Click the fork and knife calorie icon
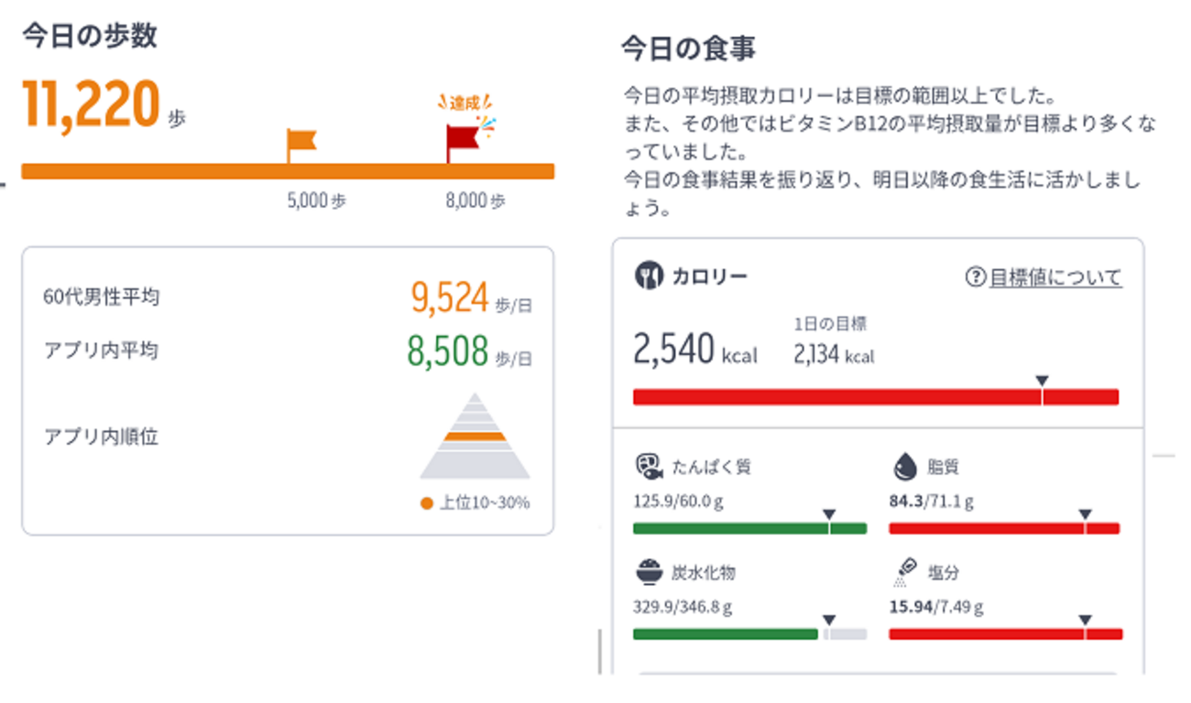The width and height of the screenshot is (1191, 703). pyautogui.click(x=649, y=276)
